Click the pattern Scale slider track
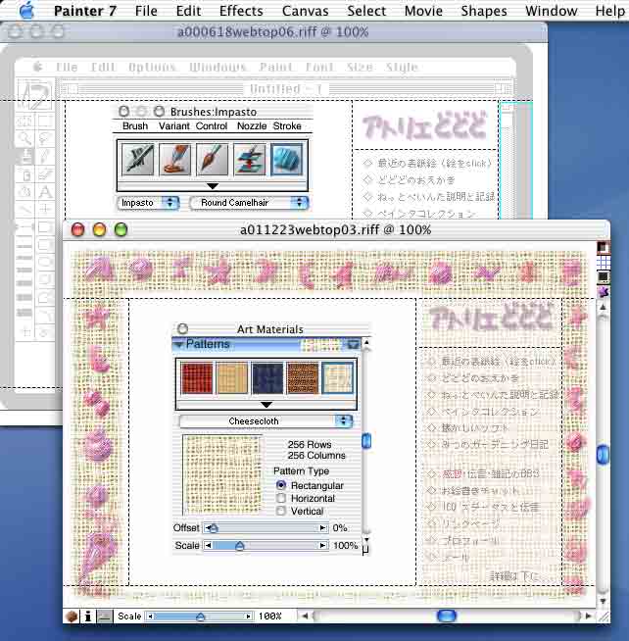 click(265, 545)
